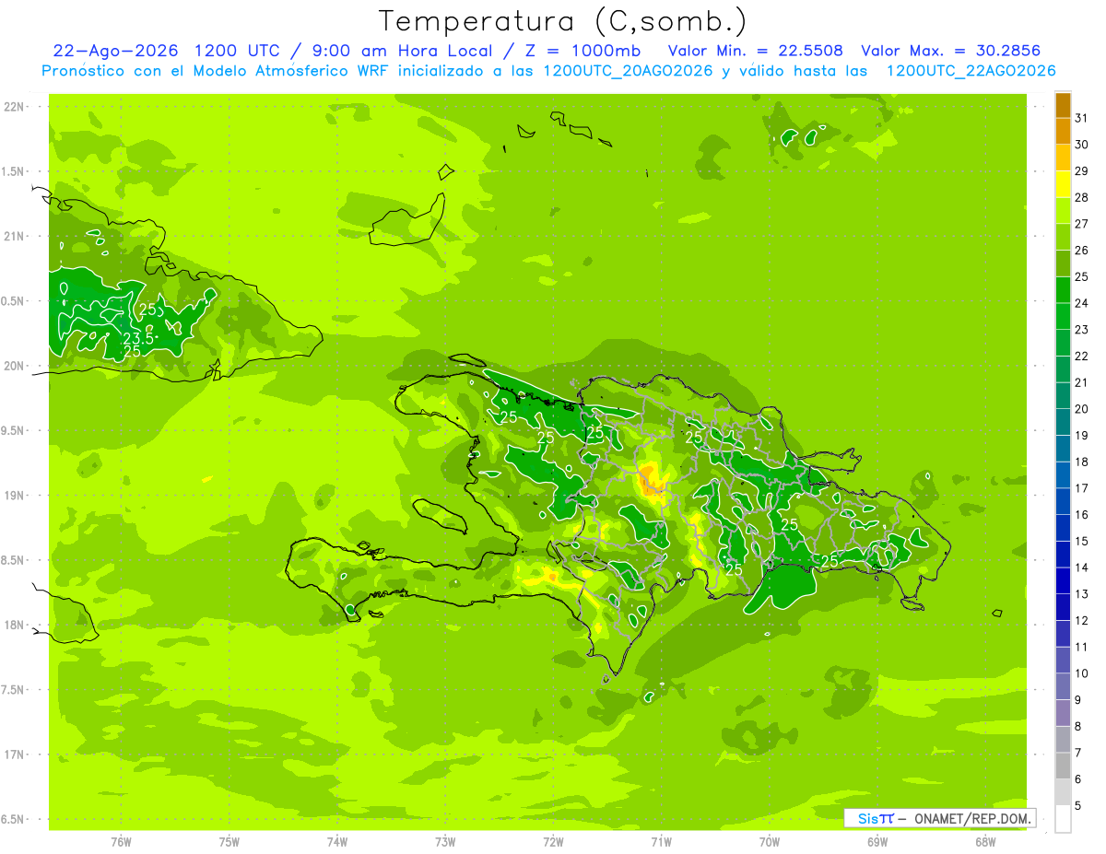
Task: Click the 1200UTC_22AGO2026 valid-until timestamp
Action: click(x=971, y=71)
